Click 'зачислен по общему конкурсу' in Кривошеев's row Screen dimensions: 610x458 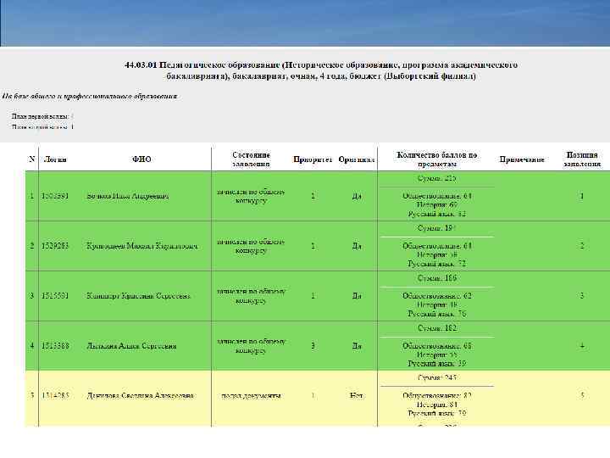click(251, 246)
